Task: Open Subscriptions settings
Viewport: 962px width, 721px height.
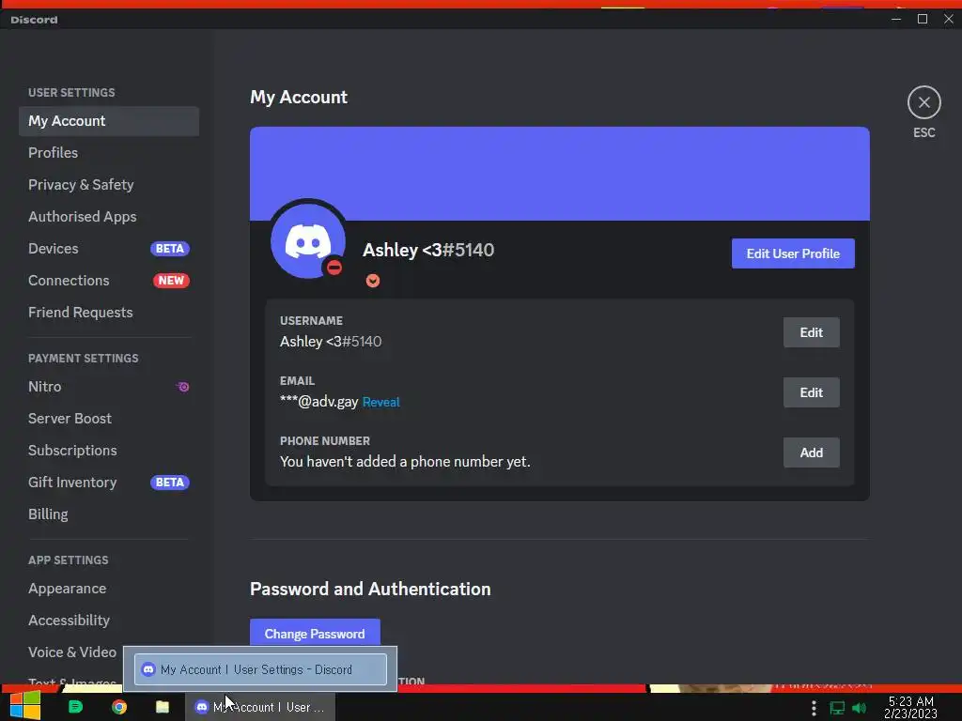Action: (x=109, y=451)
